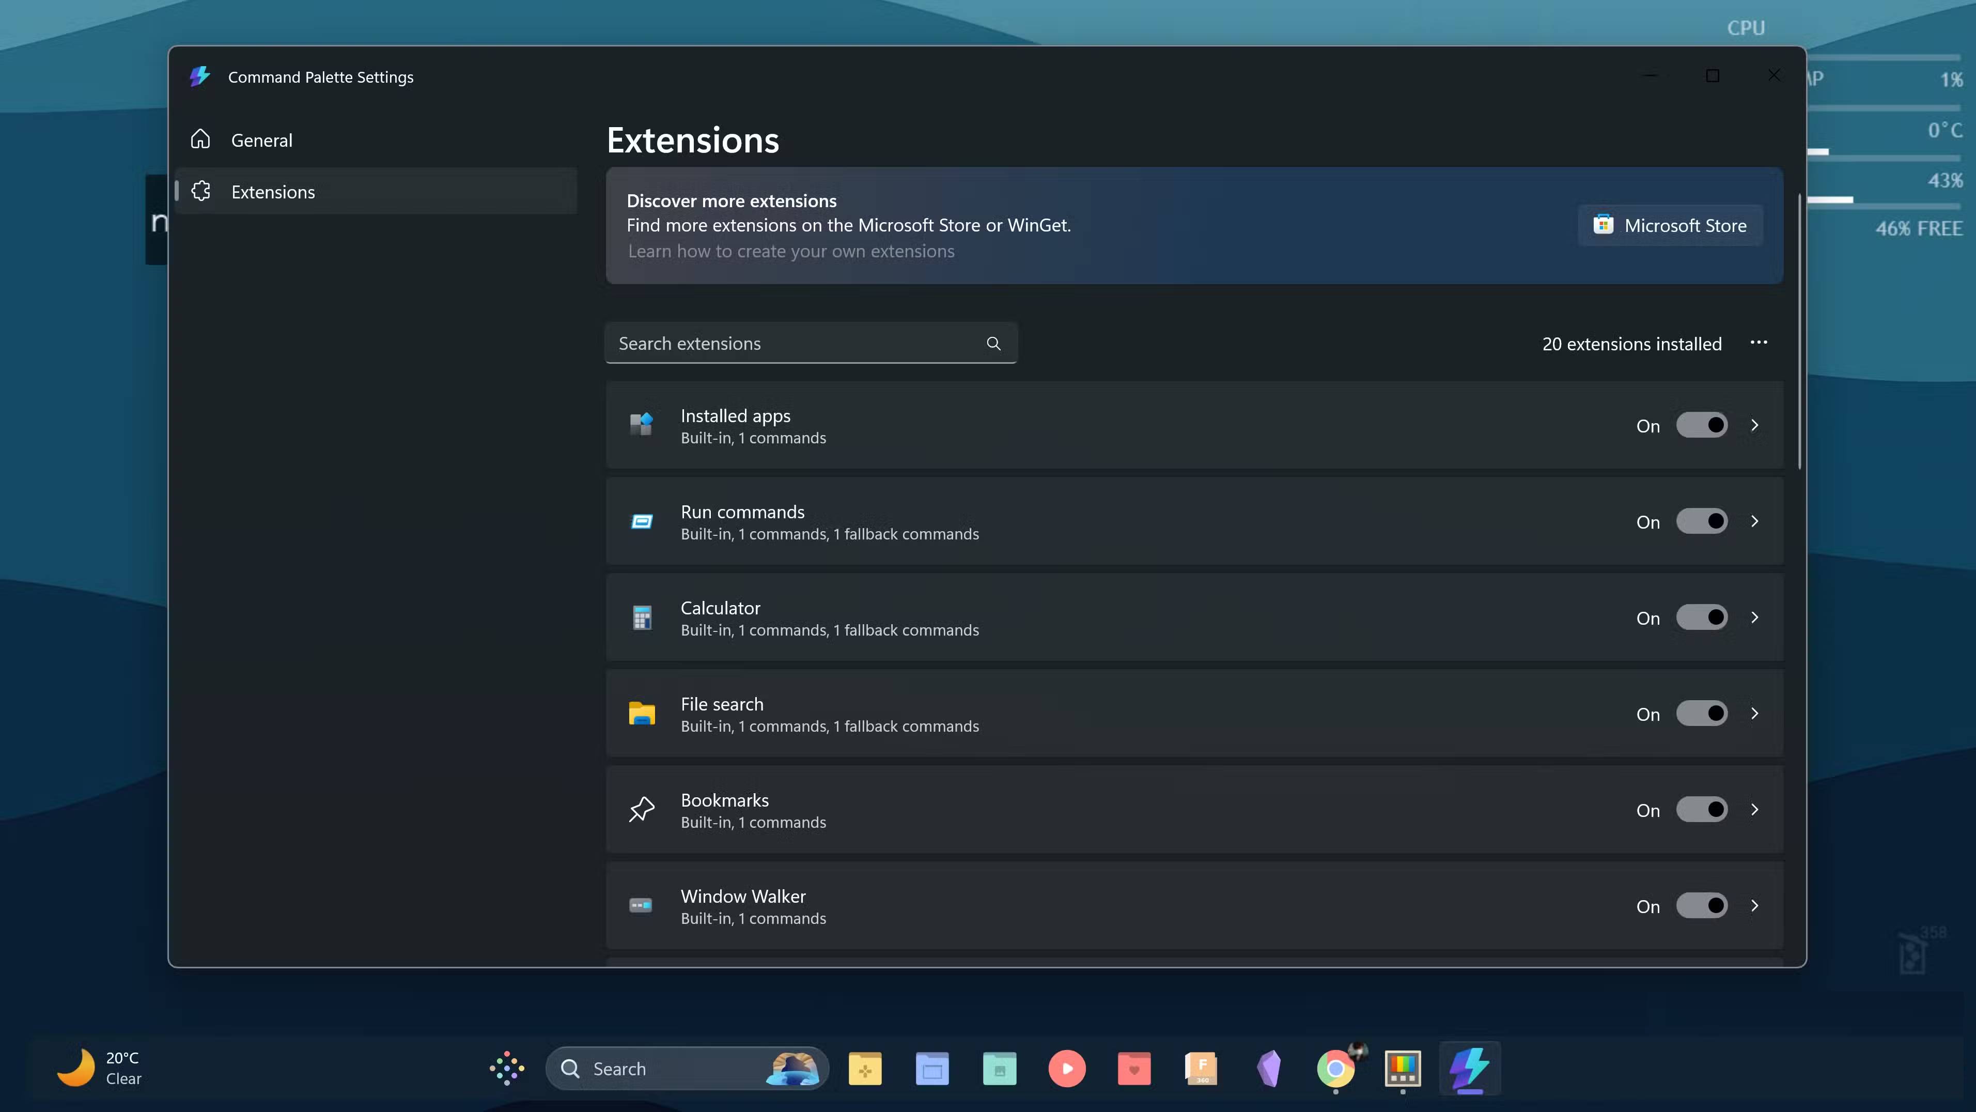This screenshot has width=1976, height=1112.
Task: Expand Window Walker extension details
Action: pos(1756,905)
